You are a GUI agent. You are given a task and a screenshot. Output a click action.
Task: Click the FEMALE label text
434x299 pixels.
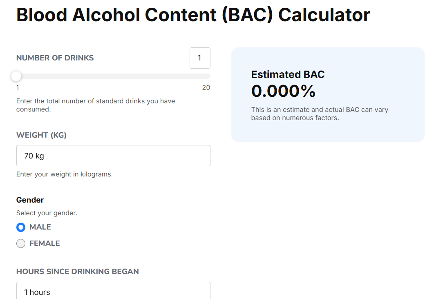(x=45, y=243)
